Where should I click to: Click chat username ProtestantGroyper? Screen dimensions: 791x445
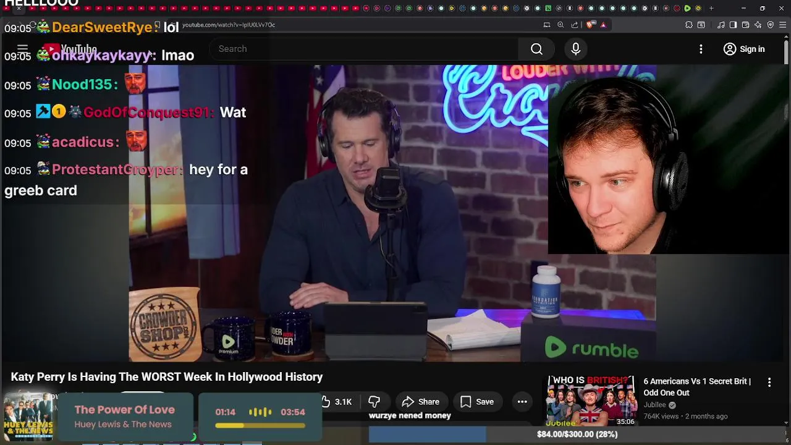(117, 169)
